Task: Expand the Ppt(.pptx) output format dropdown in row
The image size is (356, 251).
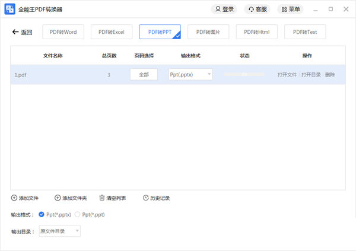Action: (190, 75)
